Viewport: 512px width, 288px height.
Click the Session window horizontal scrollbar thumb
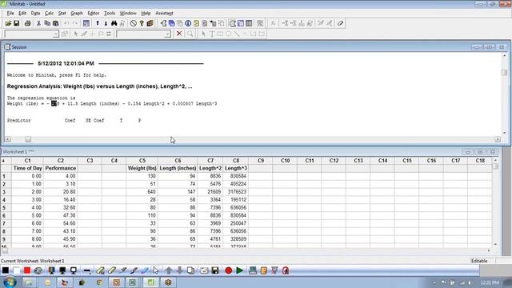point(28,139)
